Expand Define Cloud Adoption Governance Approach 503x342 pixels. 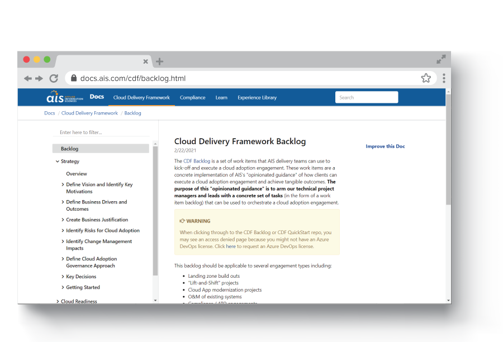pyautogui.click(x=63, y=259)
